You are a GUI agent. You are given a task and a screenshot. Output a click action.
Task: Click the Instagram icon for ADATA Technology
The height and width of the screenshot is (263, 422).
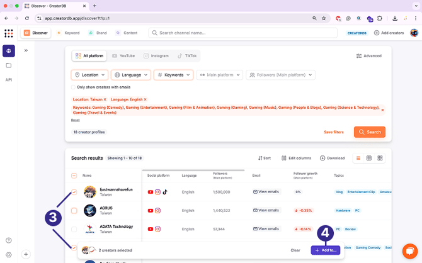point(157,229)
